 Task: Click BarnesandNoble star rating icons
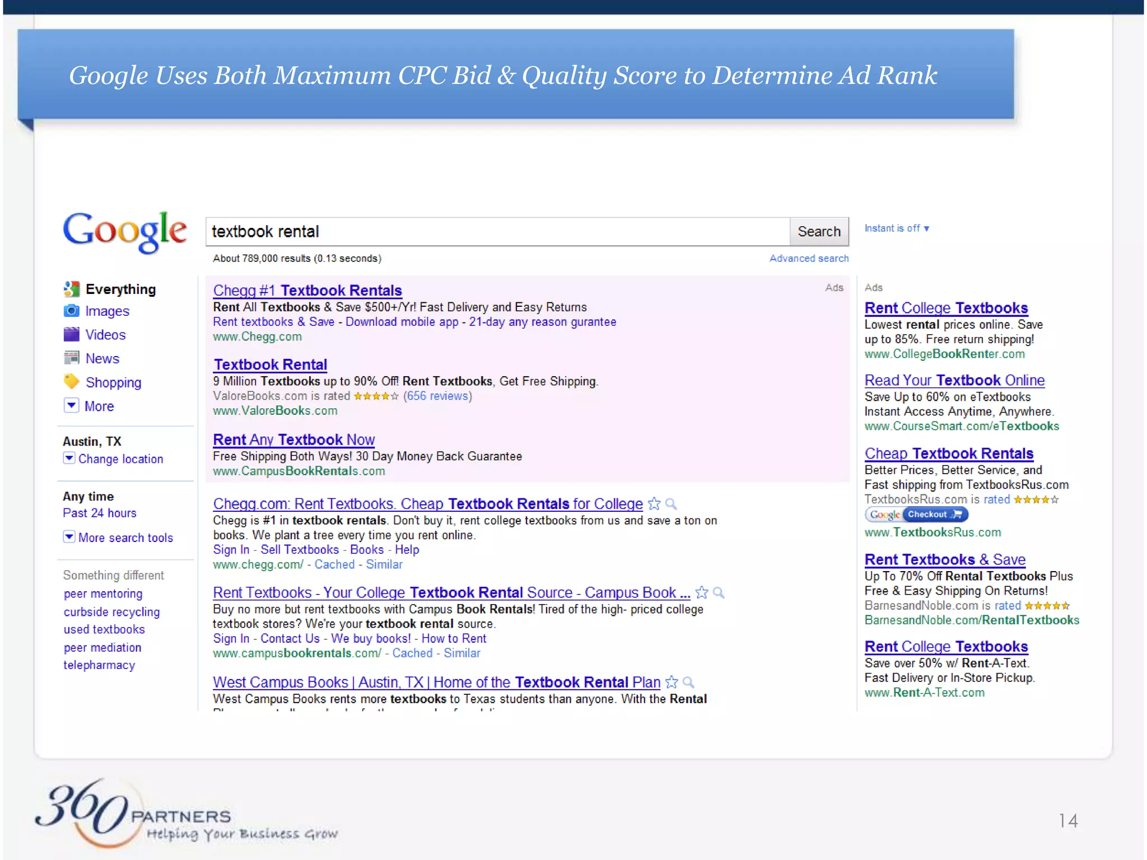[1047, 606]
